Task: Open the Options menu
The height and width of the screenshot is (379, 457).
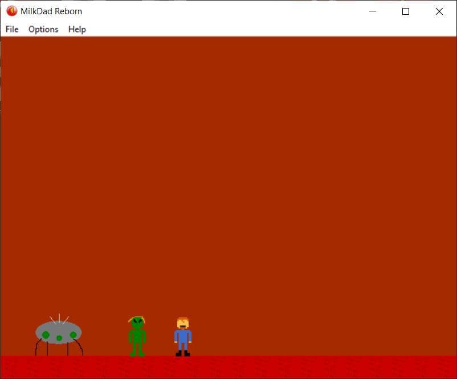Action: (43, 30)
